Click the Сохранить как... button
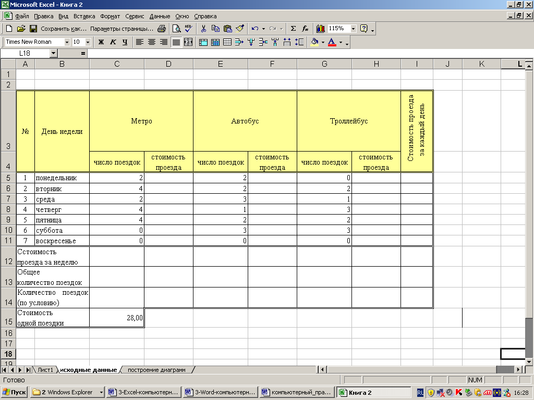Image resolution: width=534 pixels, height=400 pixels. click(x=64, y=29)
